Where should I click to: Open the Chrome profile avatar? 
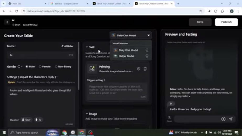(232, 11)
